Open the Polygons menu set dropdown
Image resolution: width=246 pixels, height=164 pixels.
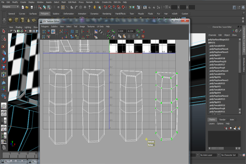point(11,7)
